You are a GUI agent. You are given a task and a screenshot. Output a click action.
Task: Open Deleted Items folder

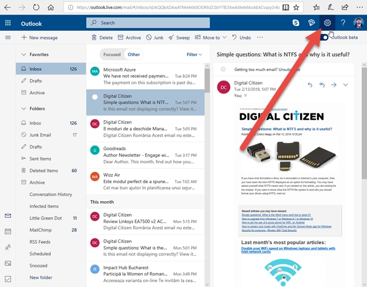pyautogui.click(x=51, y=171)
